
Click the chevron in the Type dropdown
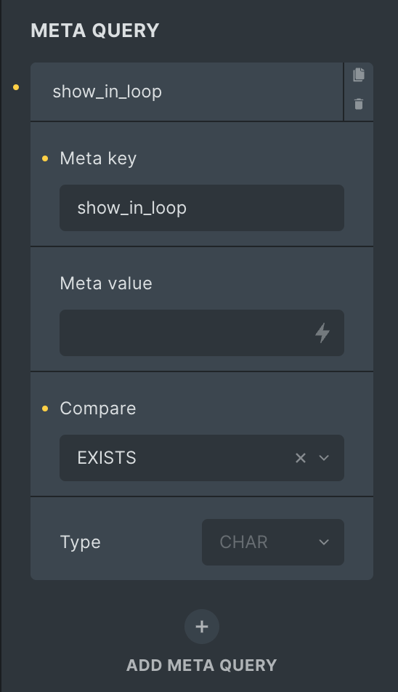(x=324, y=542)
